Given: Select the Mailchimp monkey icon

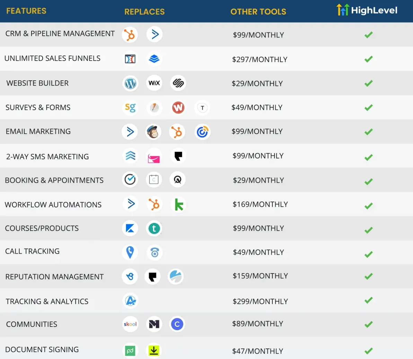Looking at the screenshot, I should [x=153, y=132].
